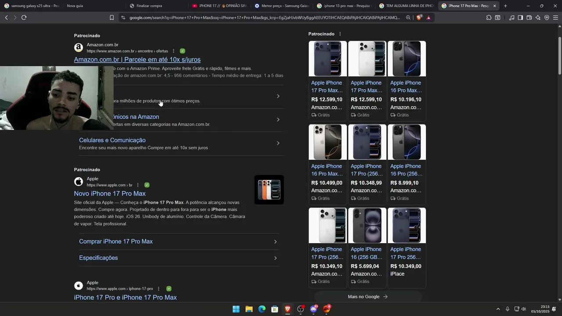Open the Extensions puzzle icon
562x316 pixels.
[489, 18]
